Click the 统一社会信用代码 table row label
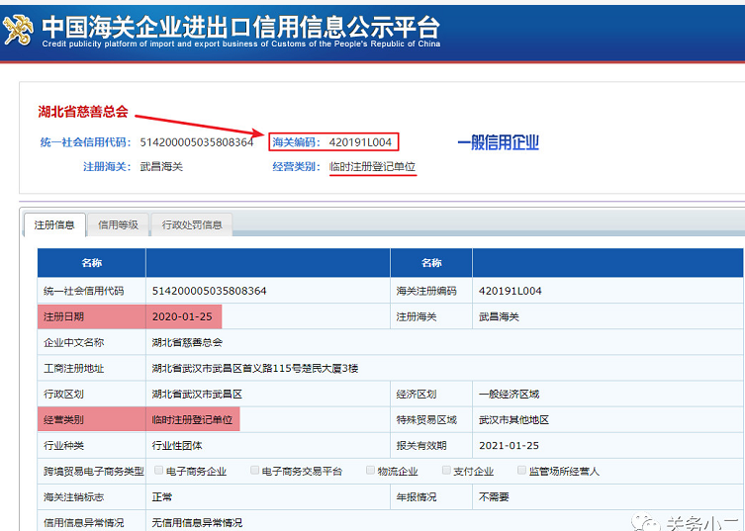Screen dimensions: 745x531 pyautogui.click(x=84, y=291)
